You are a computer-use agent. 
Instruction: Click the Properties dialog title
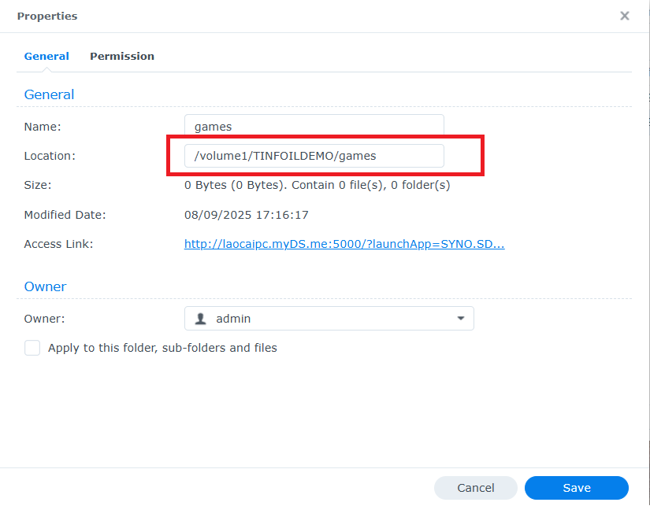tap(47, 16)
